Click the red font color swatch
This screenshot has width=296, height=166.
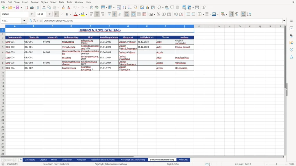tap(75, 14)
